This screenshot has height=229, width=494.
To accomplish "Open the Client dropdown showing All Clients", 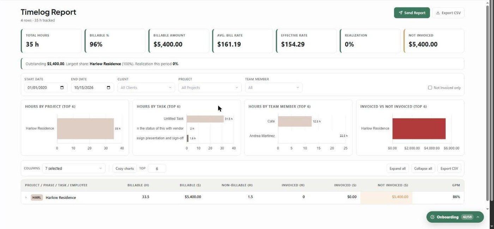I will 146,88.
